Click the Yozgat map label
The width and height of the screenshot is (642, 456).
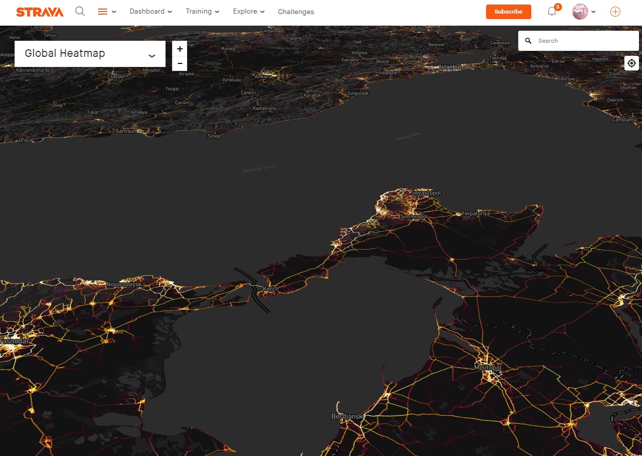(172, 89)
